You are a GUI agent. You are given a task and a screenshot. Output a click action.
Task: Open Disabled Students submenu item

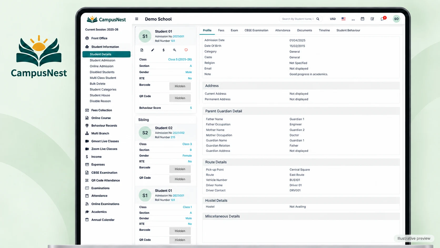click(x=102, y=72)
